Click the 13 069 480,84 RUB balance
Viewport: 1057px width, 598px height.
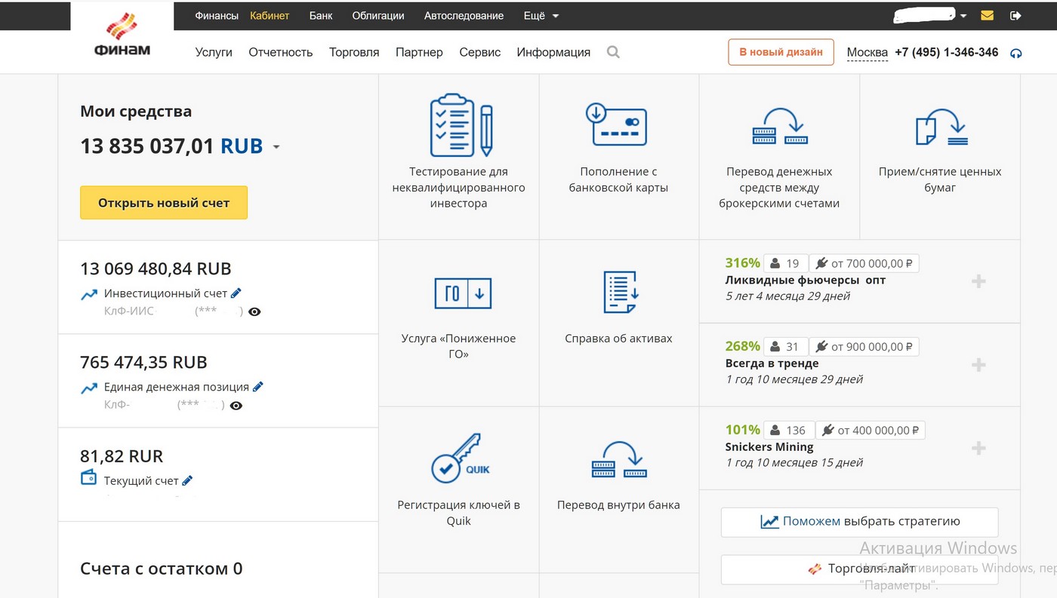click(x=156, y=268)
